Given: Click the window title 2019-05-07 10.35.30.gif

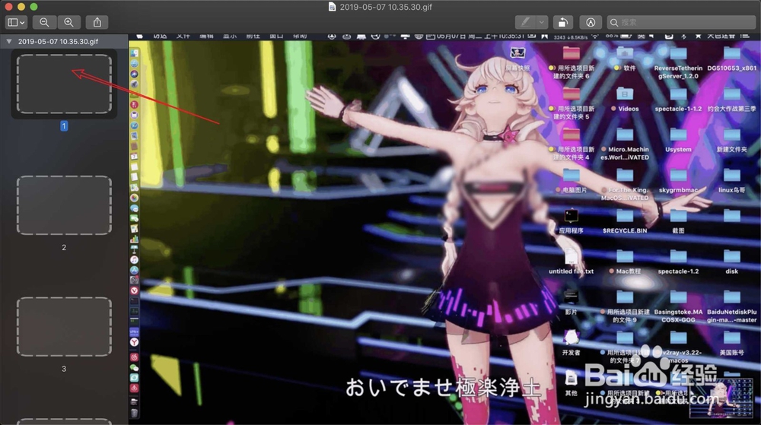Looking at the screenshot, I should click(386, 7).
